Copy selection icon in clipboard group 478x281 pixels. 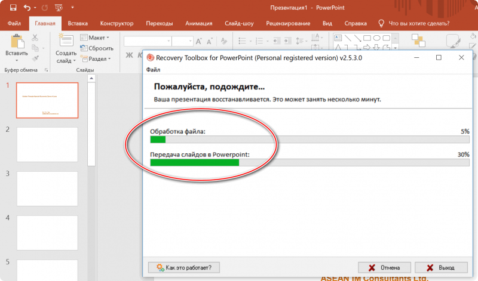pyautogui.click(x=35, y=48)
